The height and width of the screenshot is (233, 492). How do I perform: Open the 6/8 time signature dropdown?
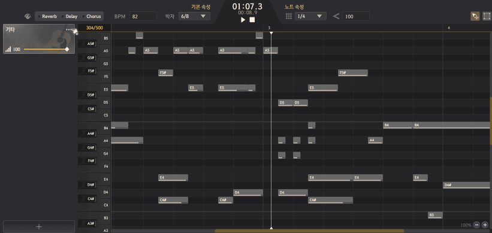(194, 16)
